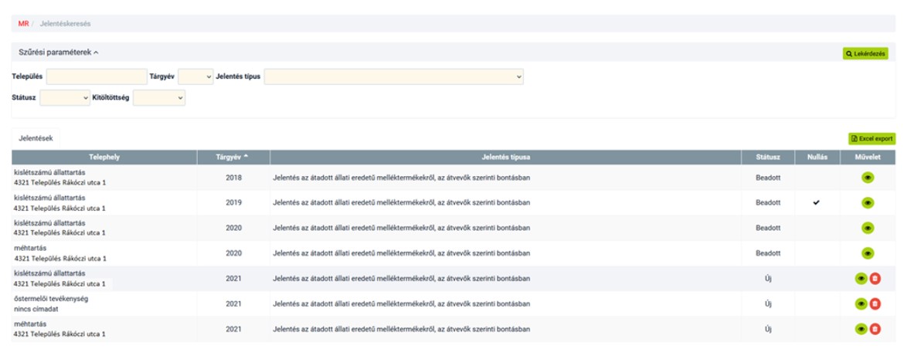Expand the Jelentés típus dropdown
The width and height of the screenshot is (911, 359).
pos(394,76)
